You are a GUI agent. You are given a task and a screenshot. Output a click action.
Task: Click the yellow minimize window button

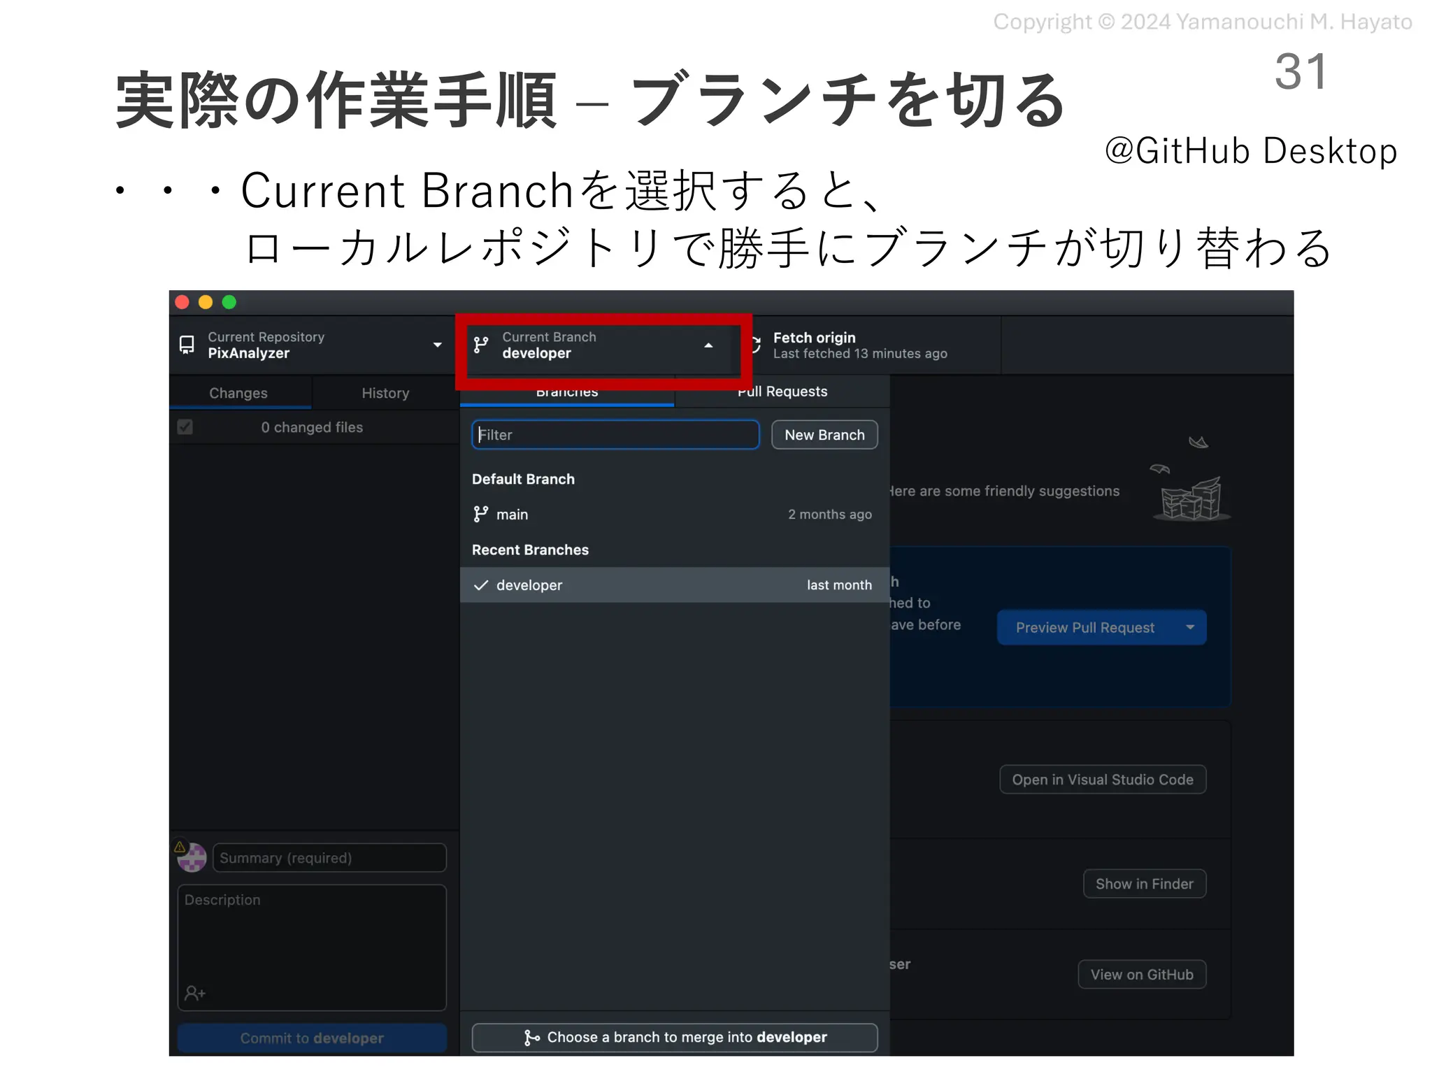pos(206,302)
